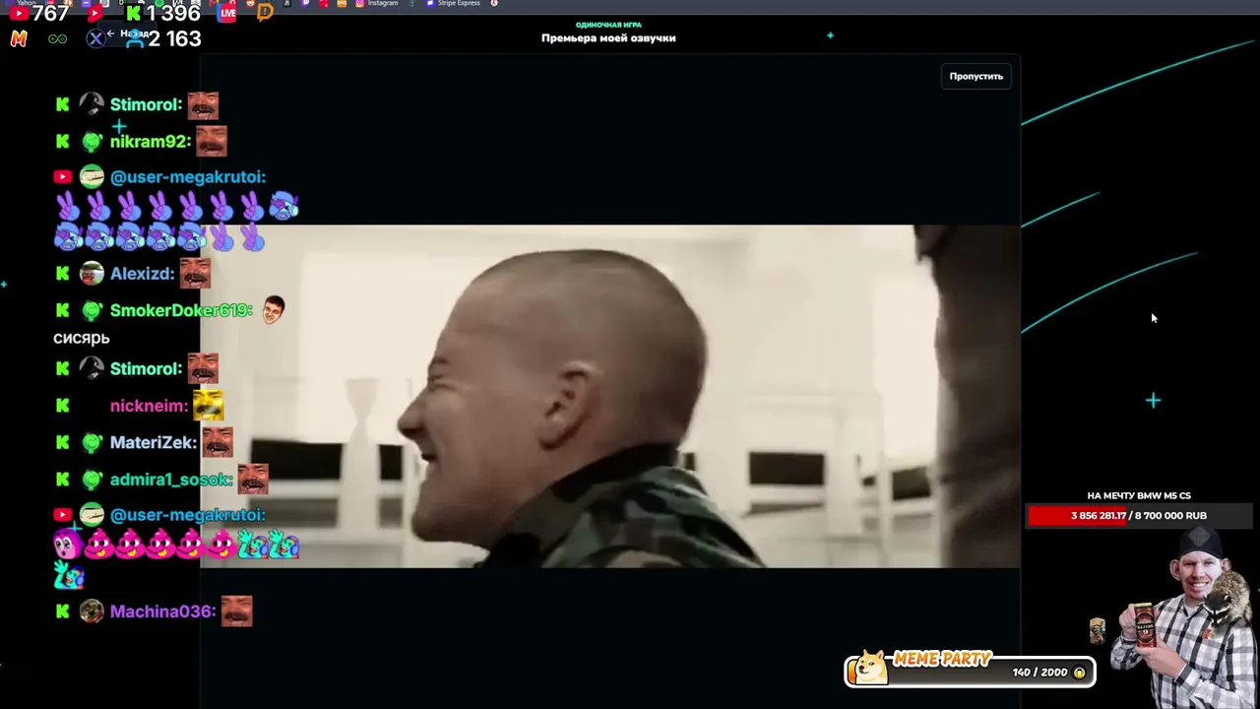
Task: Open nikram92's green avatar
Action: point(92,141)
